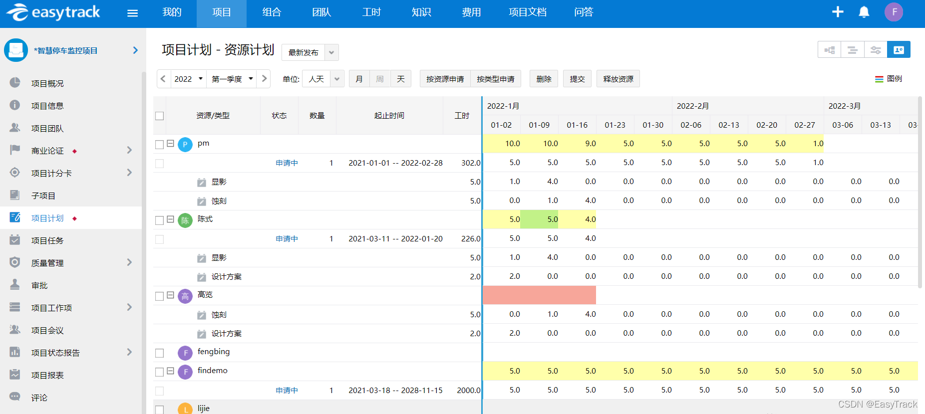Viewport: 925px width, 414px height.
Task: Go to 工时 tab
Action: (x=371, y=12)
